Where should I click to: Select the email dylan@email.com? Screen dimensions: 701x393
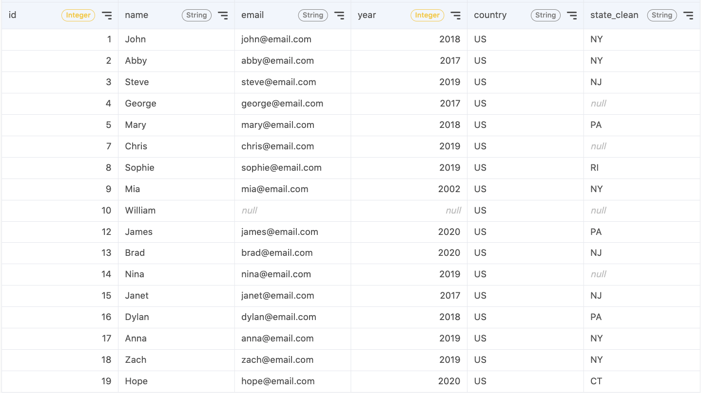click(279, 317)
